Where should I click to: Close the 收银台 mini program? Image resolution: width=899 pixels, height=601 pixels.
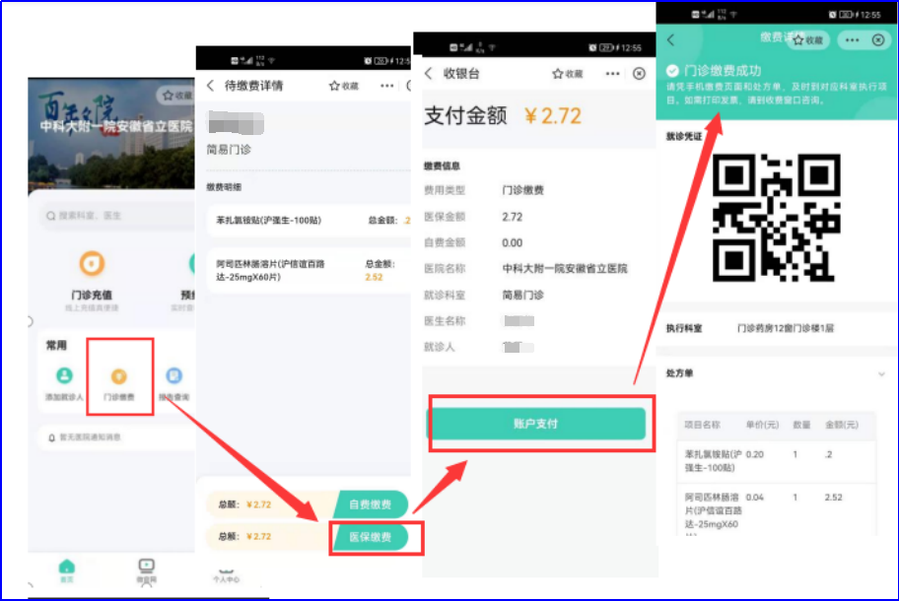639,74
